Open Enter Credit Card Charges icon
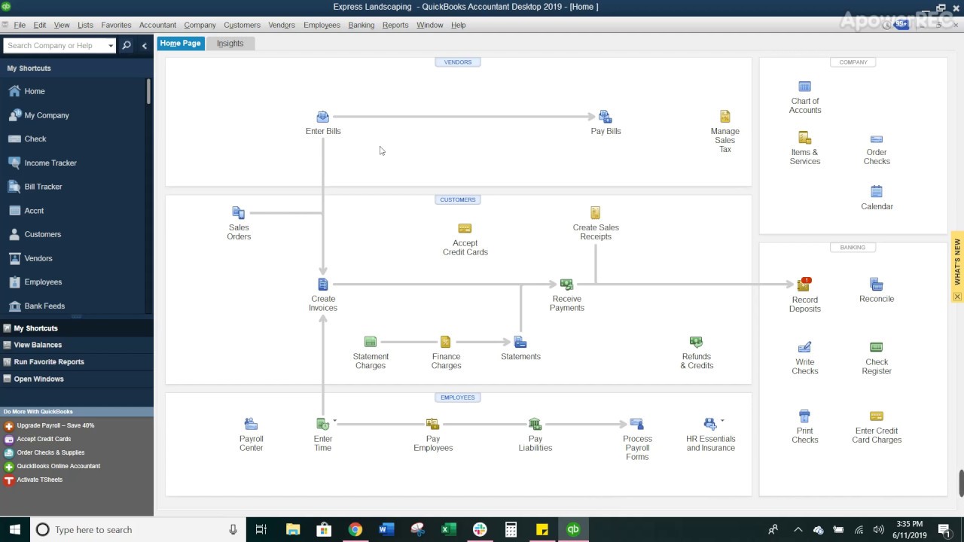 (x=876, y=416)
